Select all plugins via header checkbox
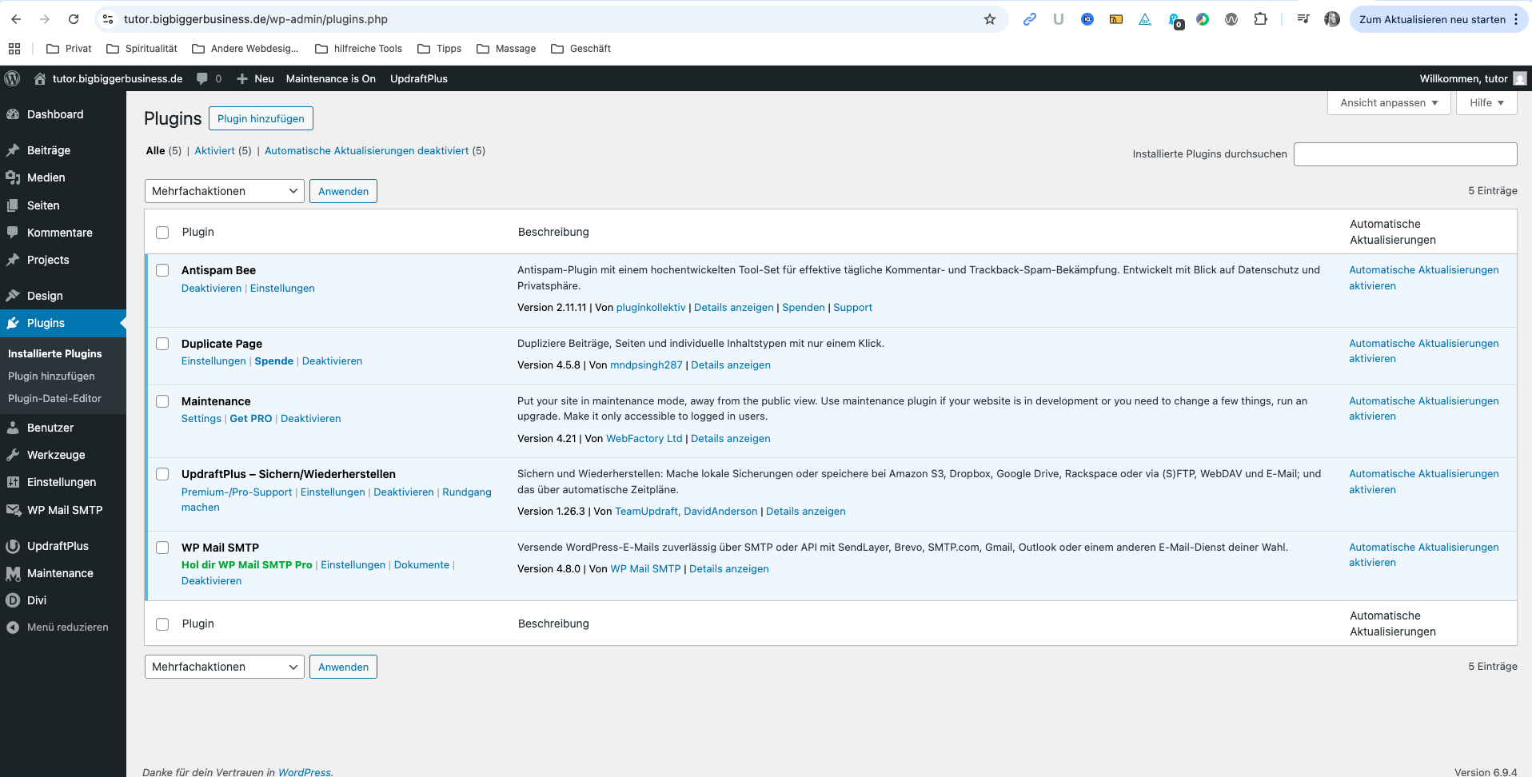The image size is (1532, 777). tap(162, 233)
